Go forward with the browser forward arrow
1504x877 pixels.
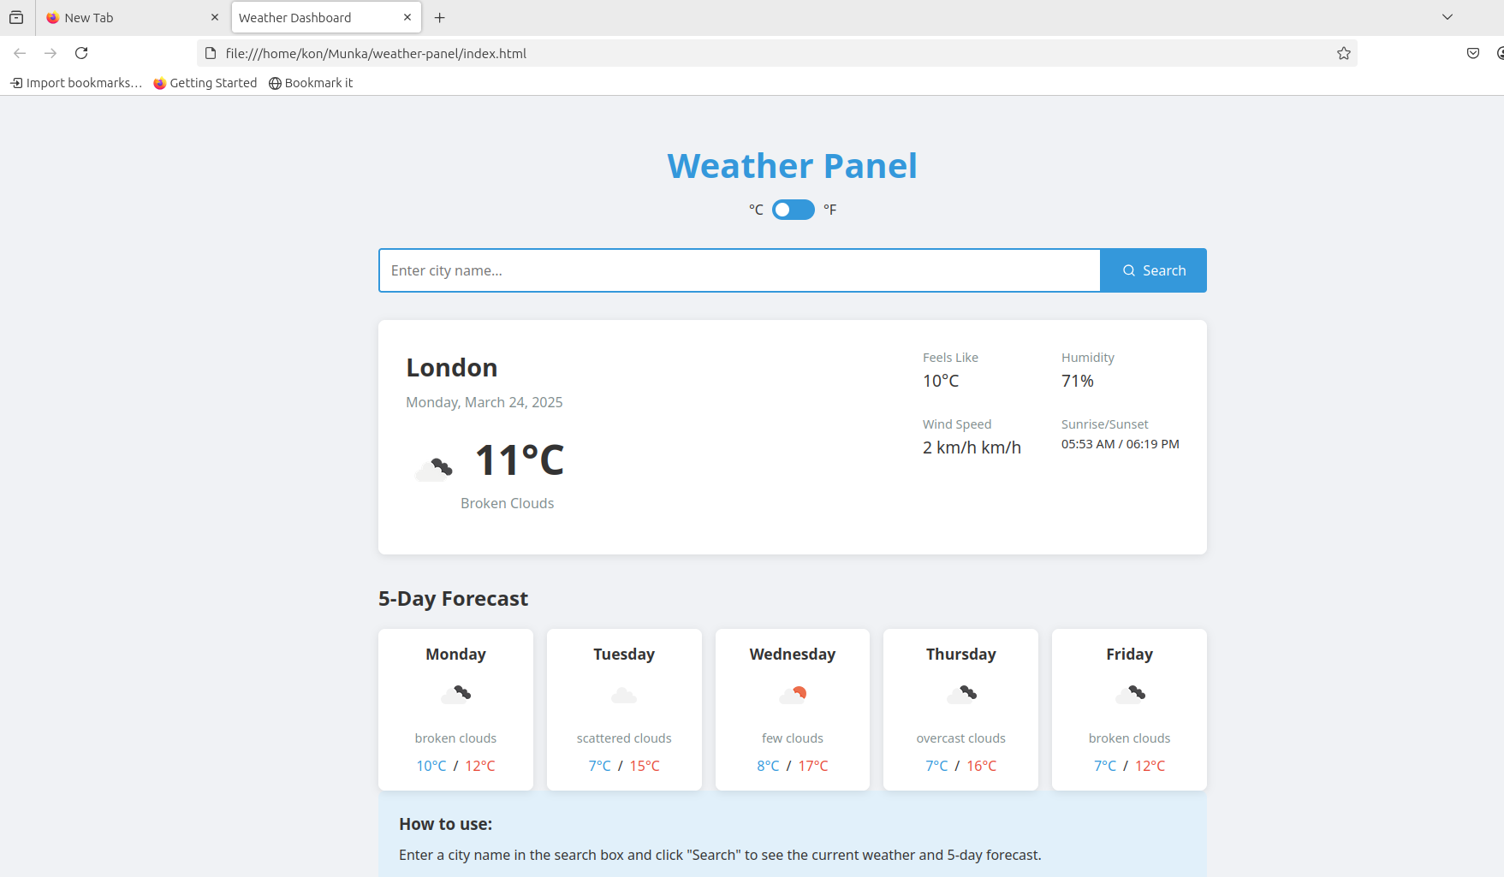pyautogui.click(x=51, y=53)
